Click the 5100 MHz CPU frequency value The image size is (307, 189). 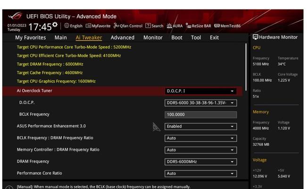(x=261, y=64)
